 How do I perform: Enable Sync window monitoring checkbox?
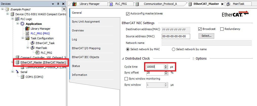coord(126,79)
